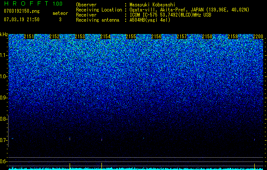Select the A504HB(yagi 4el) antenna text
The image size is (267, 170).
[150, 20]
